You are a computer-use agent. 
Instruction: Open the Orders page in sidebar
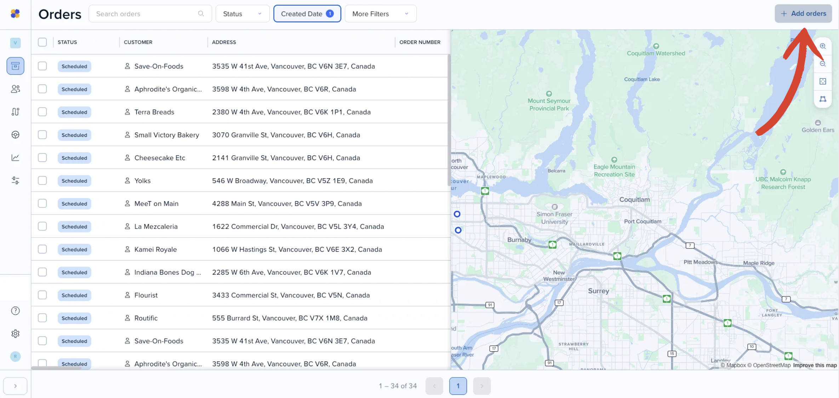click(x=15, y=66)
